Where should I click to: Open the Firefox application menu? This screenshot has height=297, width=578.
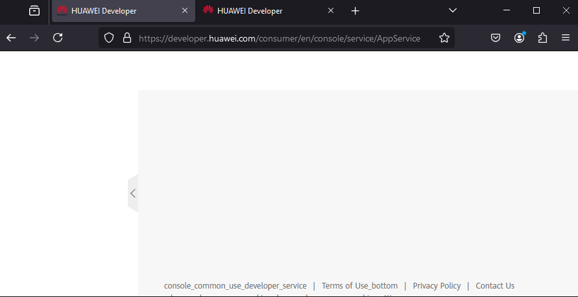[566, 38]
